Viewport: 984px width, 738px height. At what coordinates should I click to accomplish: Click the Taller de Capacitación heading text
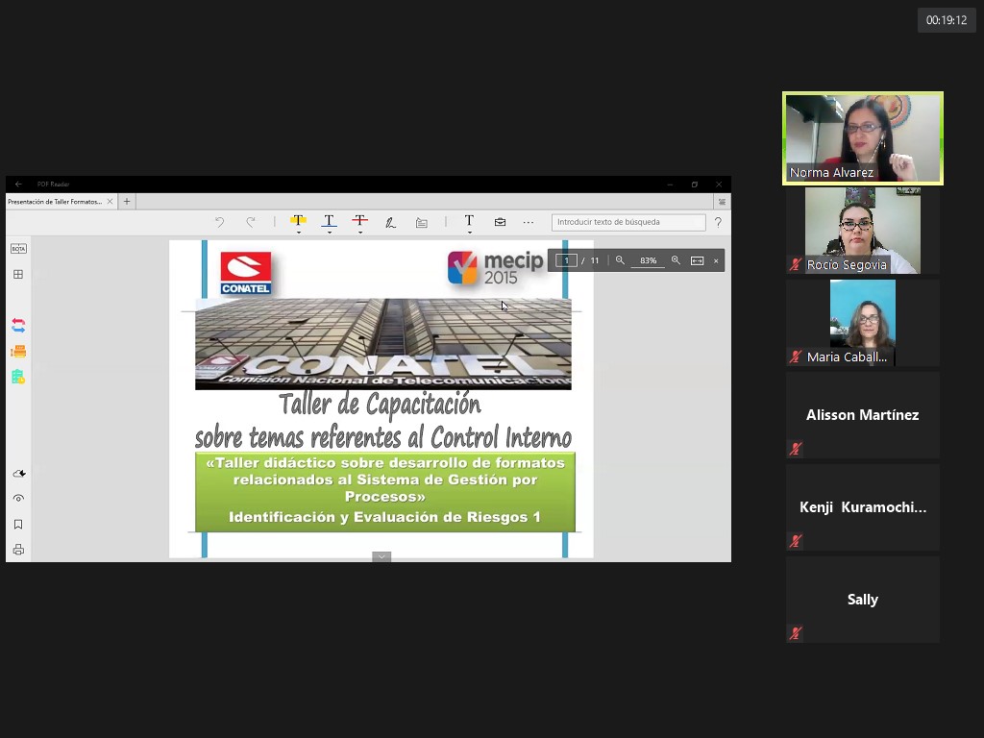[381, 405]
